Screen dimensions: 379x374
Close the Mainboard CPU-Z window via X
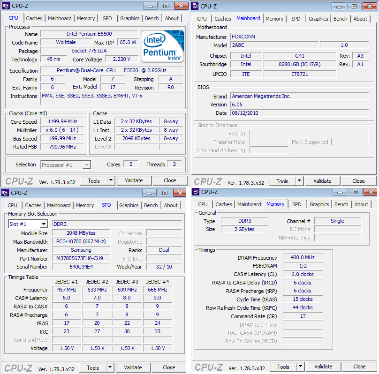coord(370,6)
